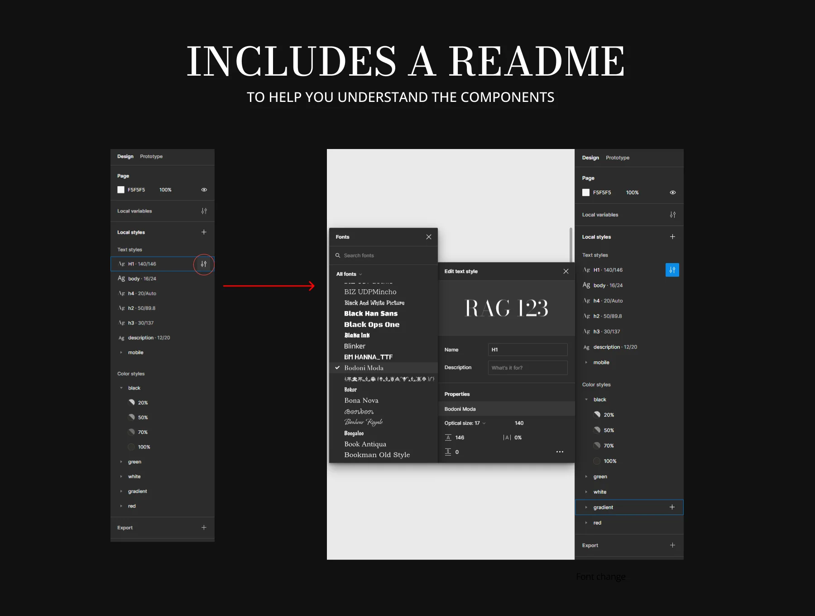Click active edit style icon beside H1 right panel
The height and width of the screenshot is (616, 815).
pos(672,270)
